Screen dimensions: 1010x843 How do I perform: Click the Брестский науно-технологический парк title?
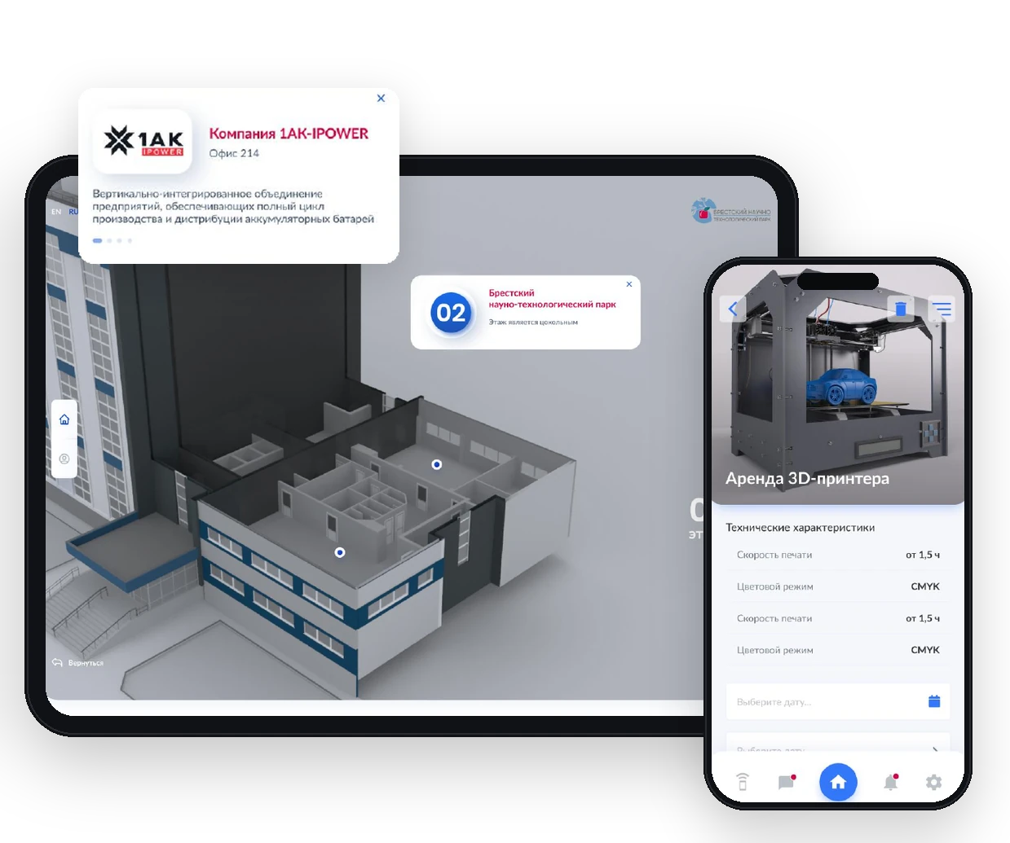point(552,298)
